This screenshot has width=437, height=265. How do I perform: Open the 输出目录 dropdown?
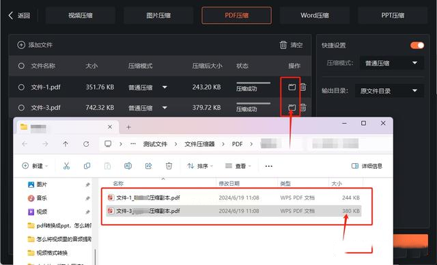(389, 91)
